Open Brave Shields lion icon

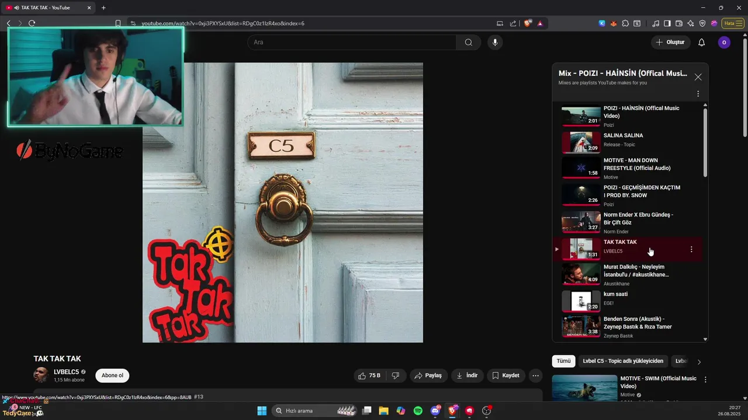528,23
